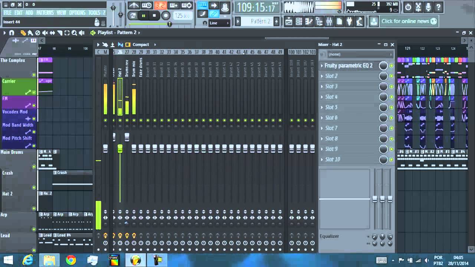The height and width of the screenshot is (267, 475).
Task: Click the content library download icon
Action: pos(373,21)
